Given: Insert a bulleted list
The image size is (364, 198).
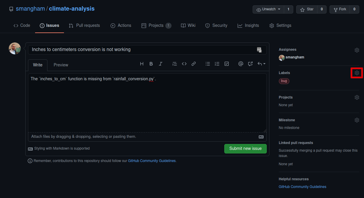Looking at the screenshot, I should [208, 64].
